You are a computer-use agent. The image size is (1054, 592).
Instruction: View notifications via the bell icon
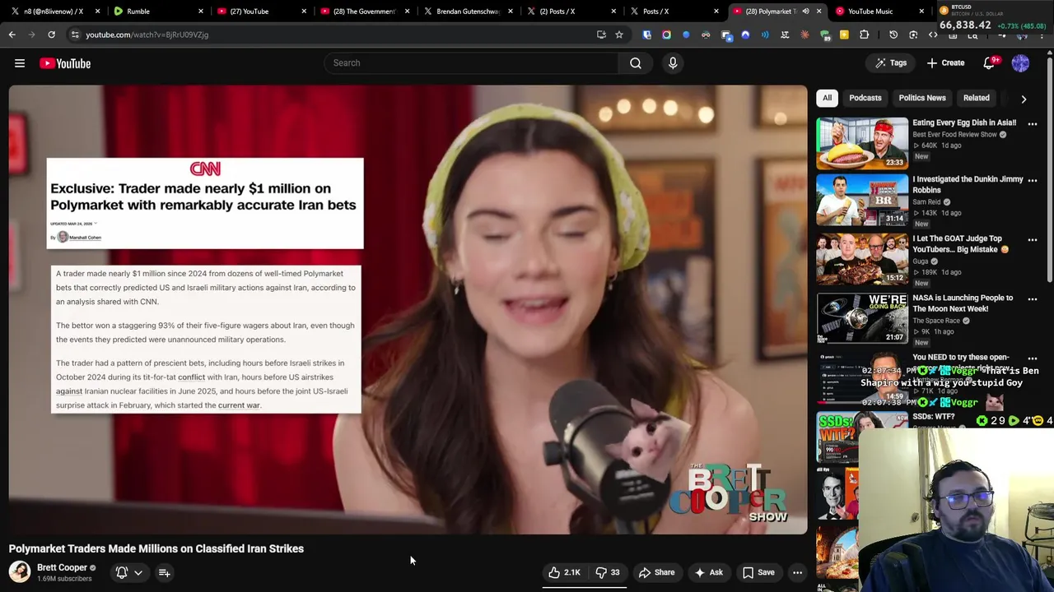point(990,63)
